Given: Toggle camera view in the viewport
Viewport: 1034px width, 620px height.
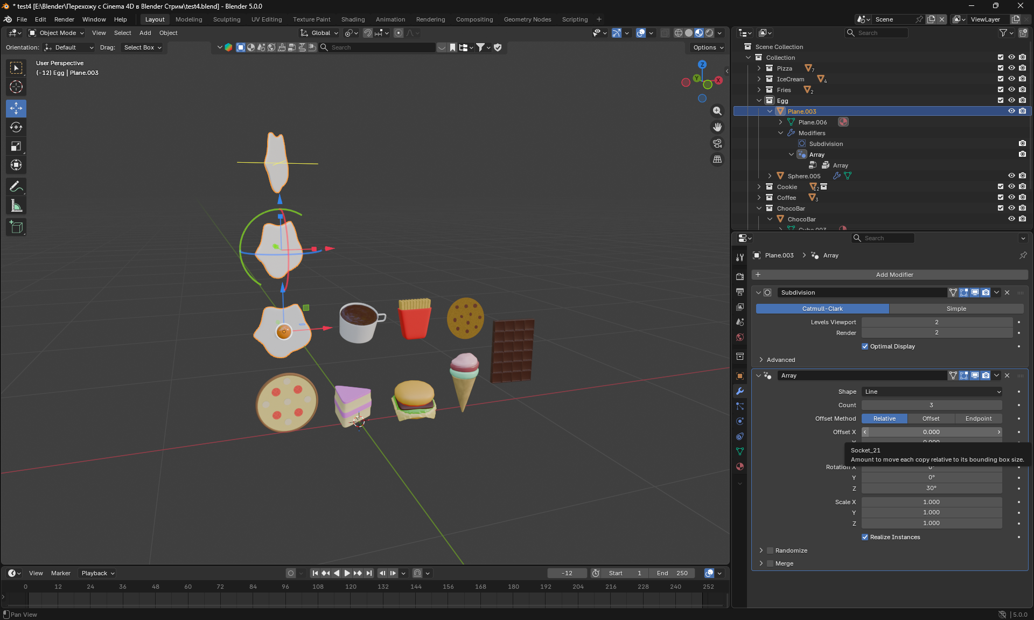Looking at the screenshot, I should click(x=717, y=143).
